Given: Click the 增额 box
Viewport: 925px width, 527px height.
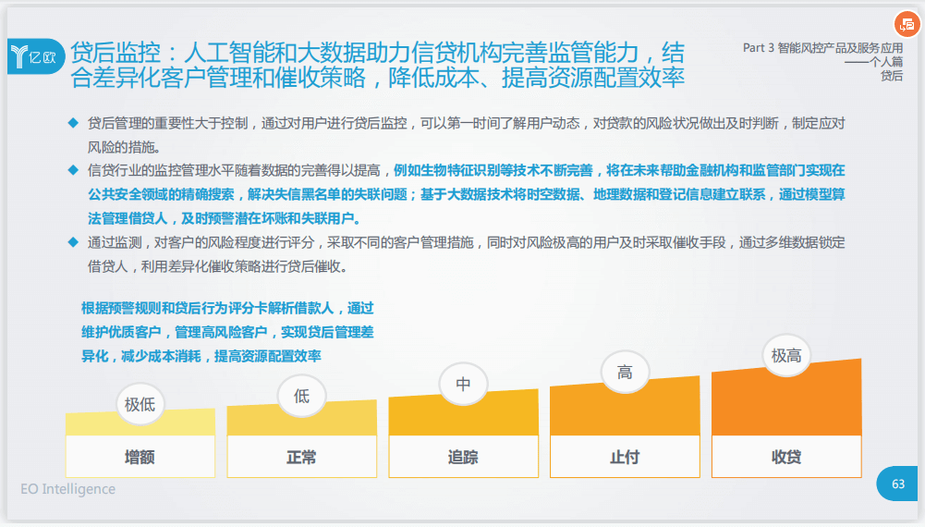Looking at the screenshot, I should click(x=140, y=456).
